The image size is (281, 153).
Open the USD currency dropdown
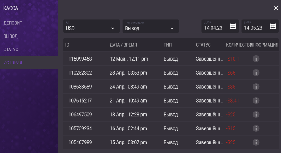91,26
